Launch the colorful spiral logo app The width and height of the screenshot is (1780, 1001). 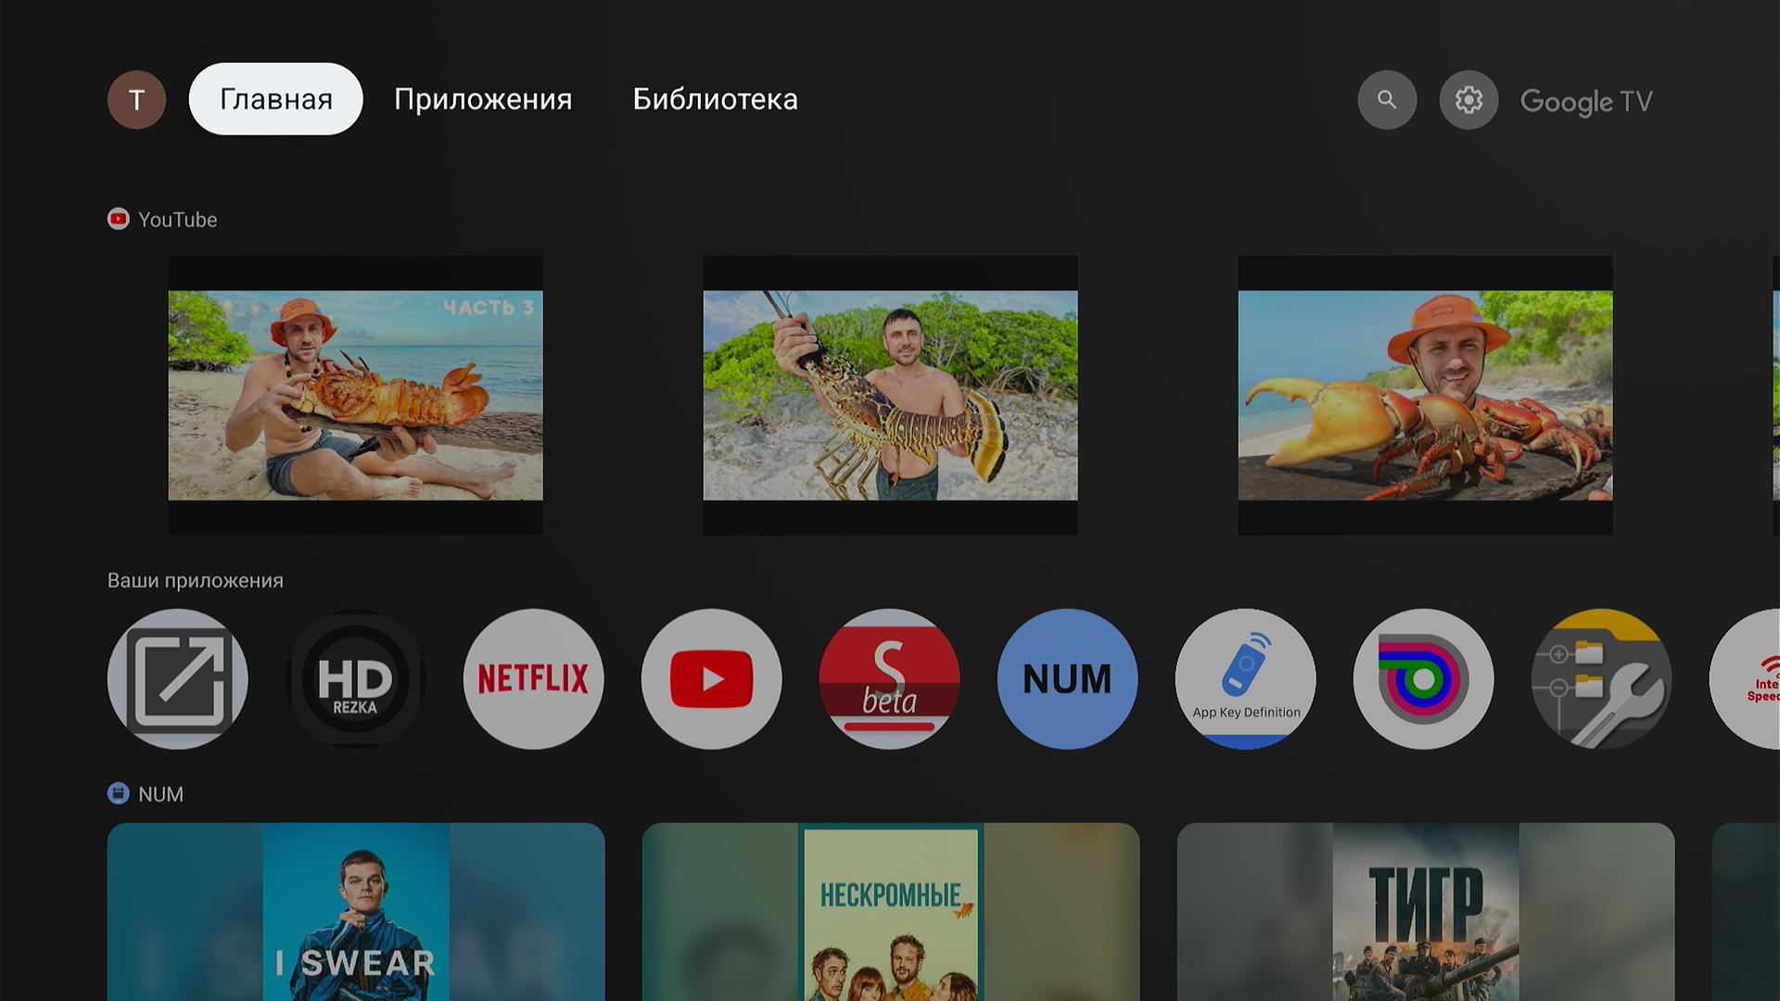coord(1423,678)
